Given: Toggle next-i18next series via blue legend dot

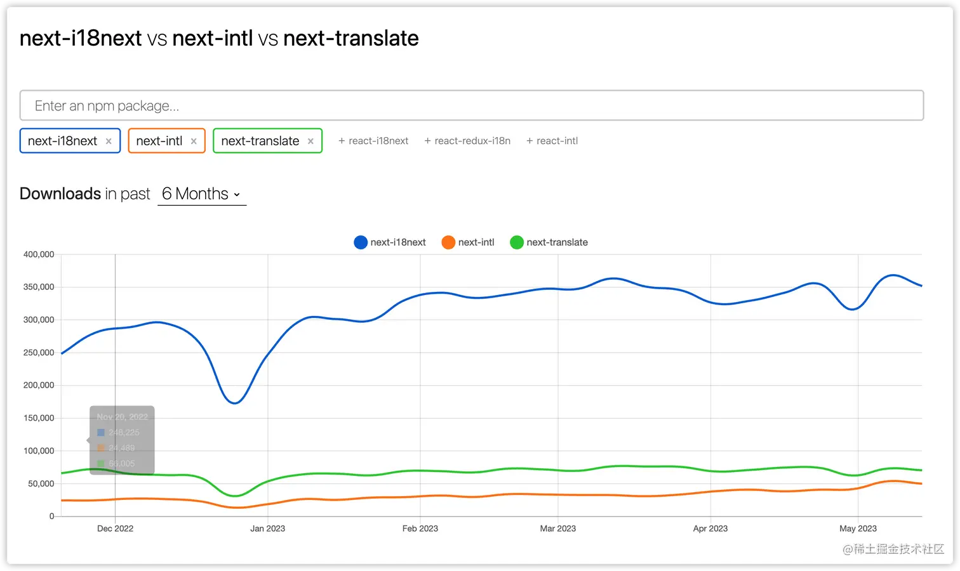Looking at the screenshot, I should (x=361, y=242).
